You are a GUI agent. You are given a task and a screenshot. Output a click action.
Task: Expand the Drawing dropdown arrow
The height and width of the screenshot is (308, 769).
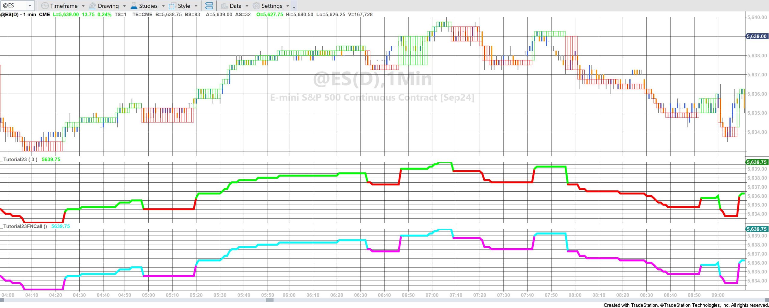pyautogui.click(x=124, y=6)
